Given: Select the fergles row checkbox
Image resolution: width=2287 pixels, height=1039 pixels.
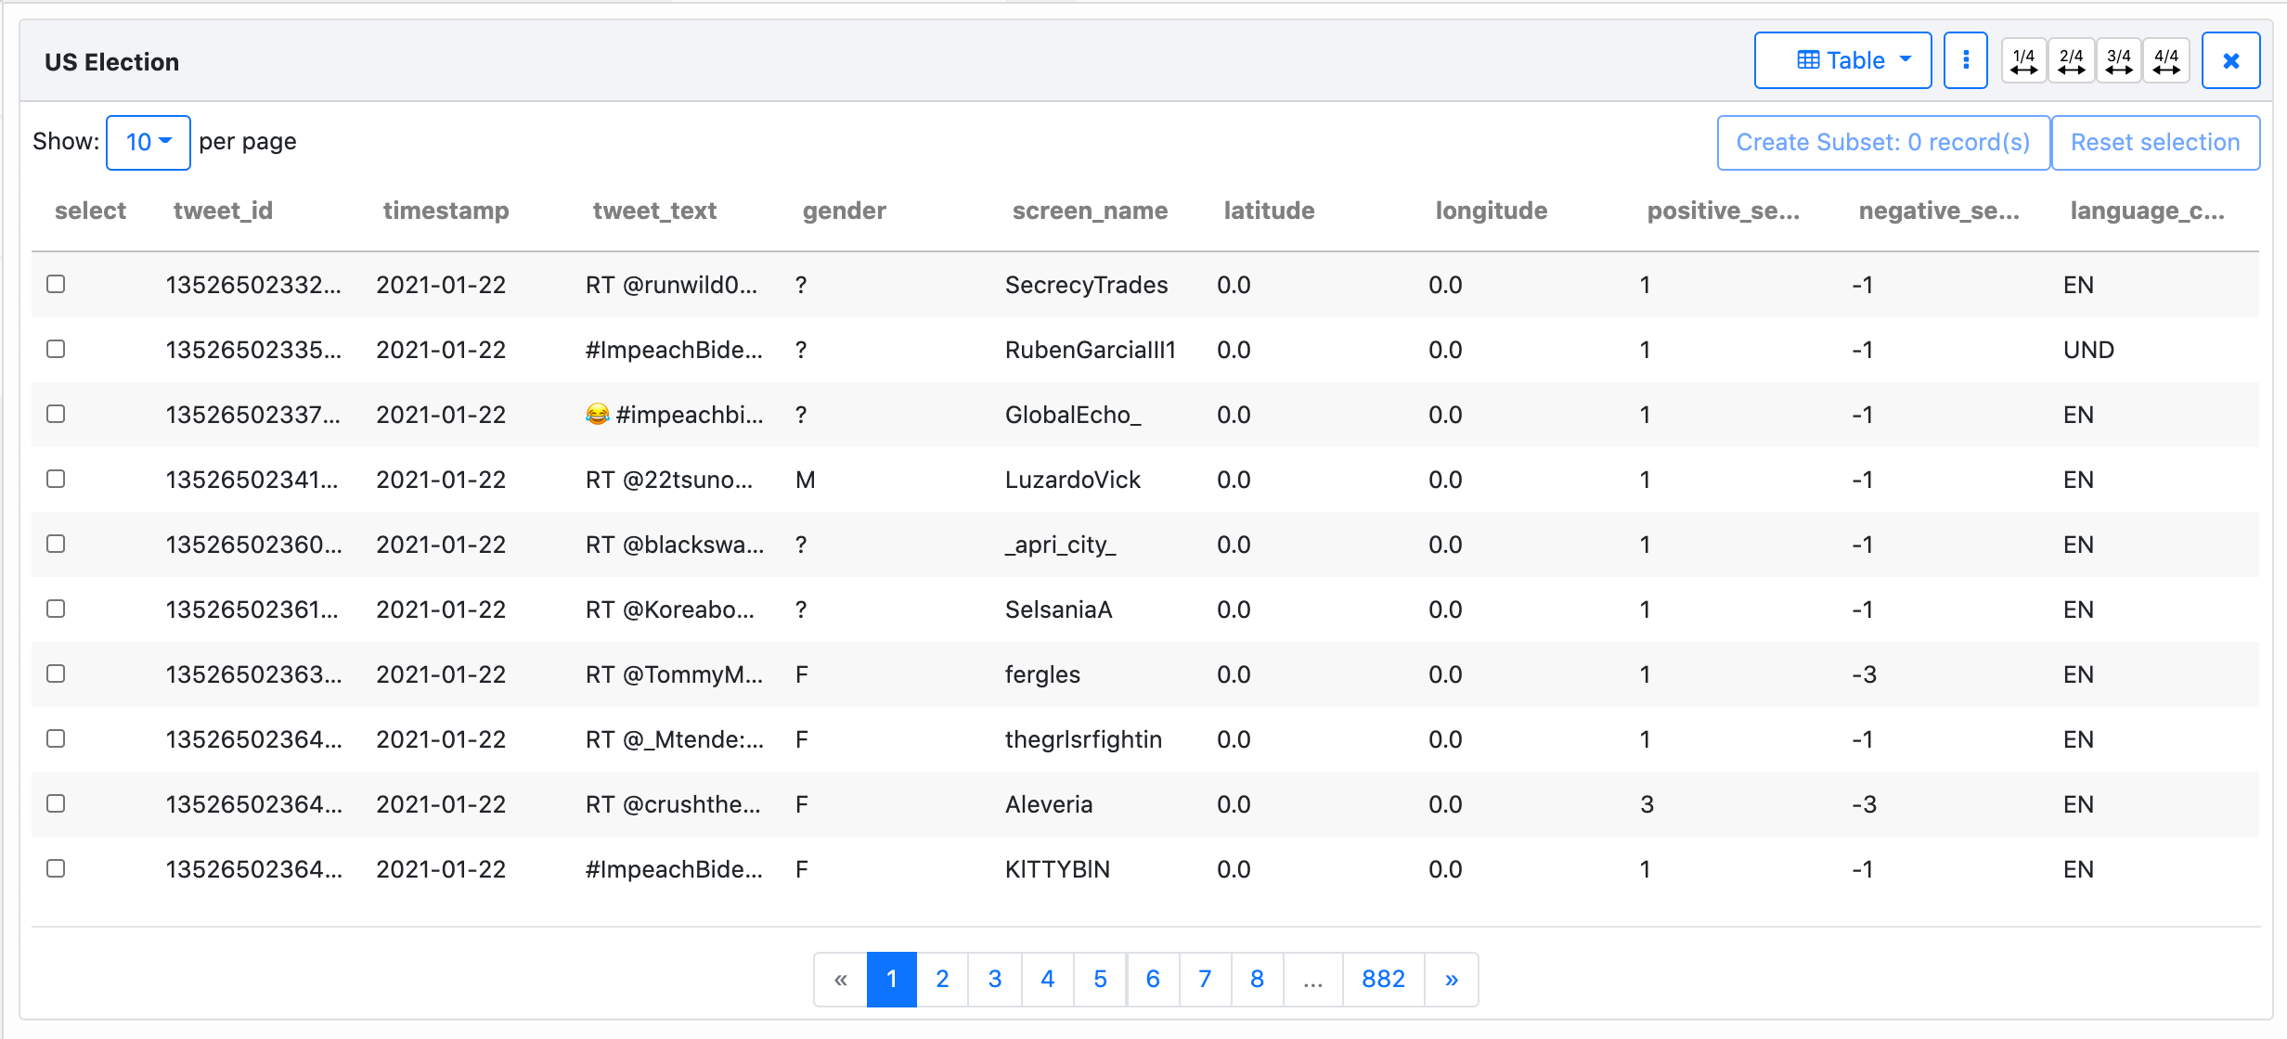Looking at the screenshot, I should 56,673.
